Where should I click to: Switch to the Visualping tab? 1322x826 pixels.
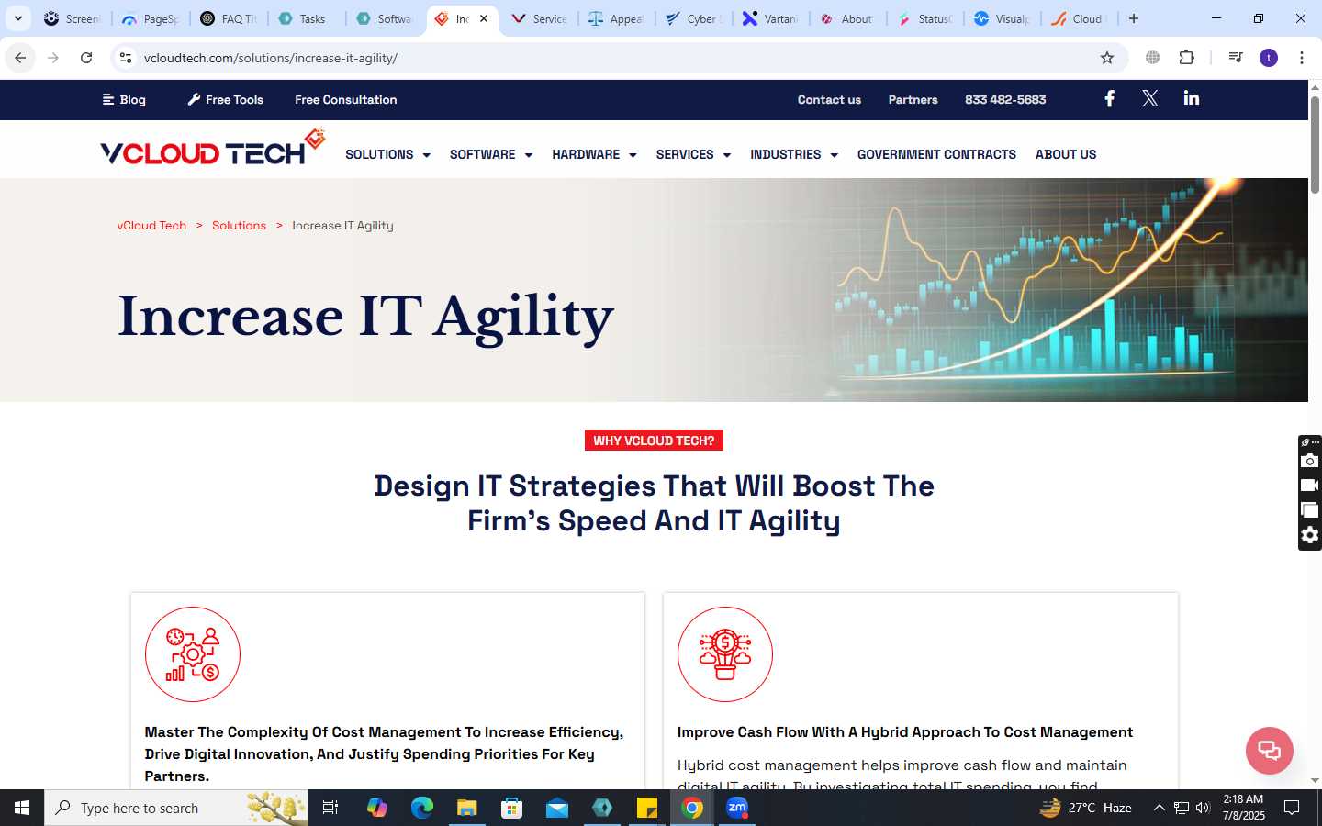(x=1003, y=18)
